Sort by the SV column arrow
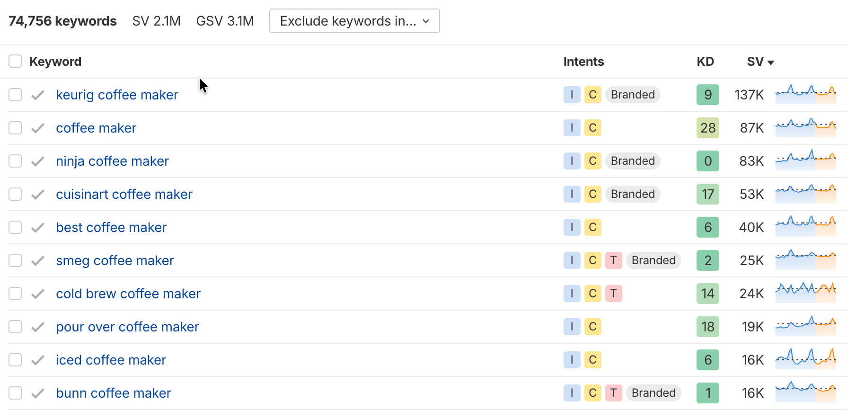This screenshot has height=410, width=847. pyautogui.click(x=770, y=62)
